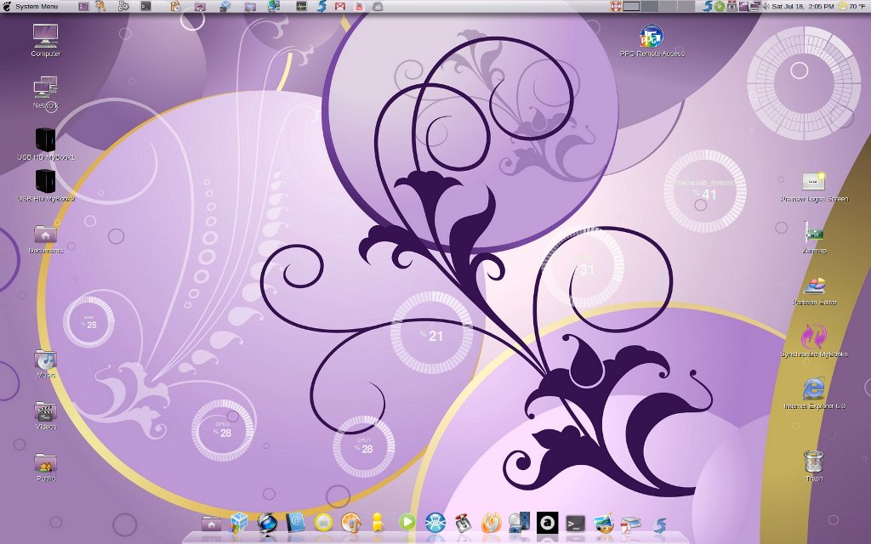Click the padlock icon in top panel

point(175,6)
